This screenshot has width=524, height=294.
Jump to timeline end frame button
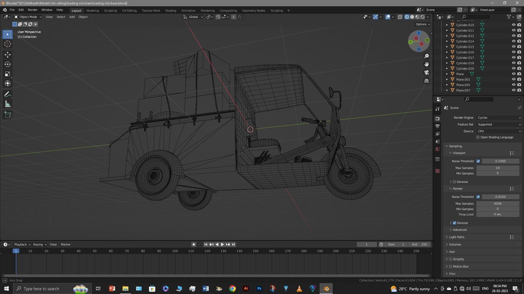[x=233, y=244]
